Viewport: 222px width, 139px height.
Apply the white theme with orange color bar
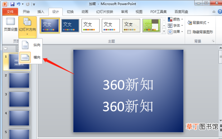click(x=91, y=26)
